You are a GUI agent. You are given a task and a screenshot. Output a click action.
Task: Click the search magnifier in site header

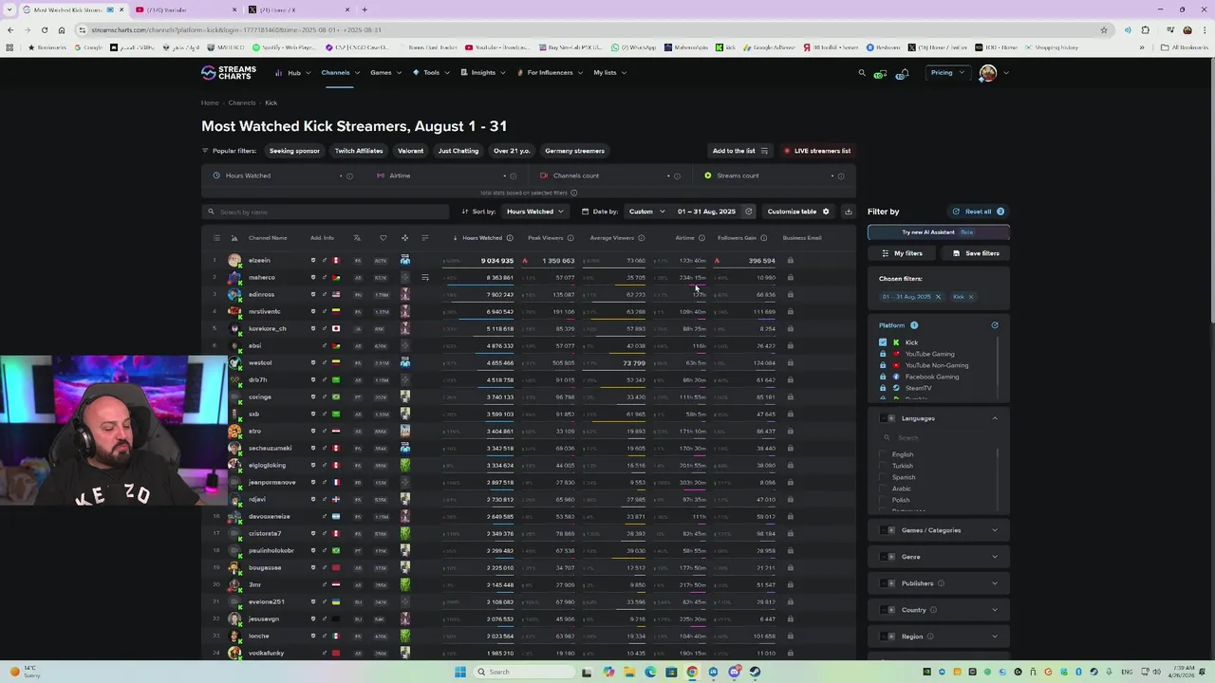[862, 73]
